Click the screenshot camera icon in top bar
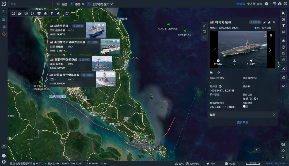The width and height of the screenshot is (289, 166). [x=280, y=4]
